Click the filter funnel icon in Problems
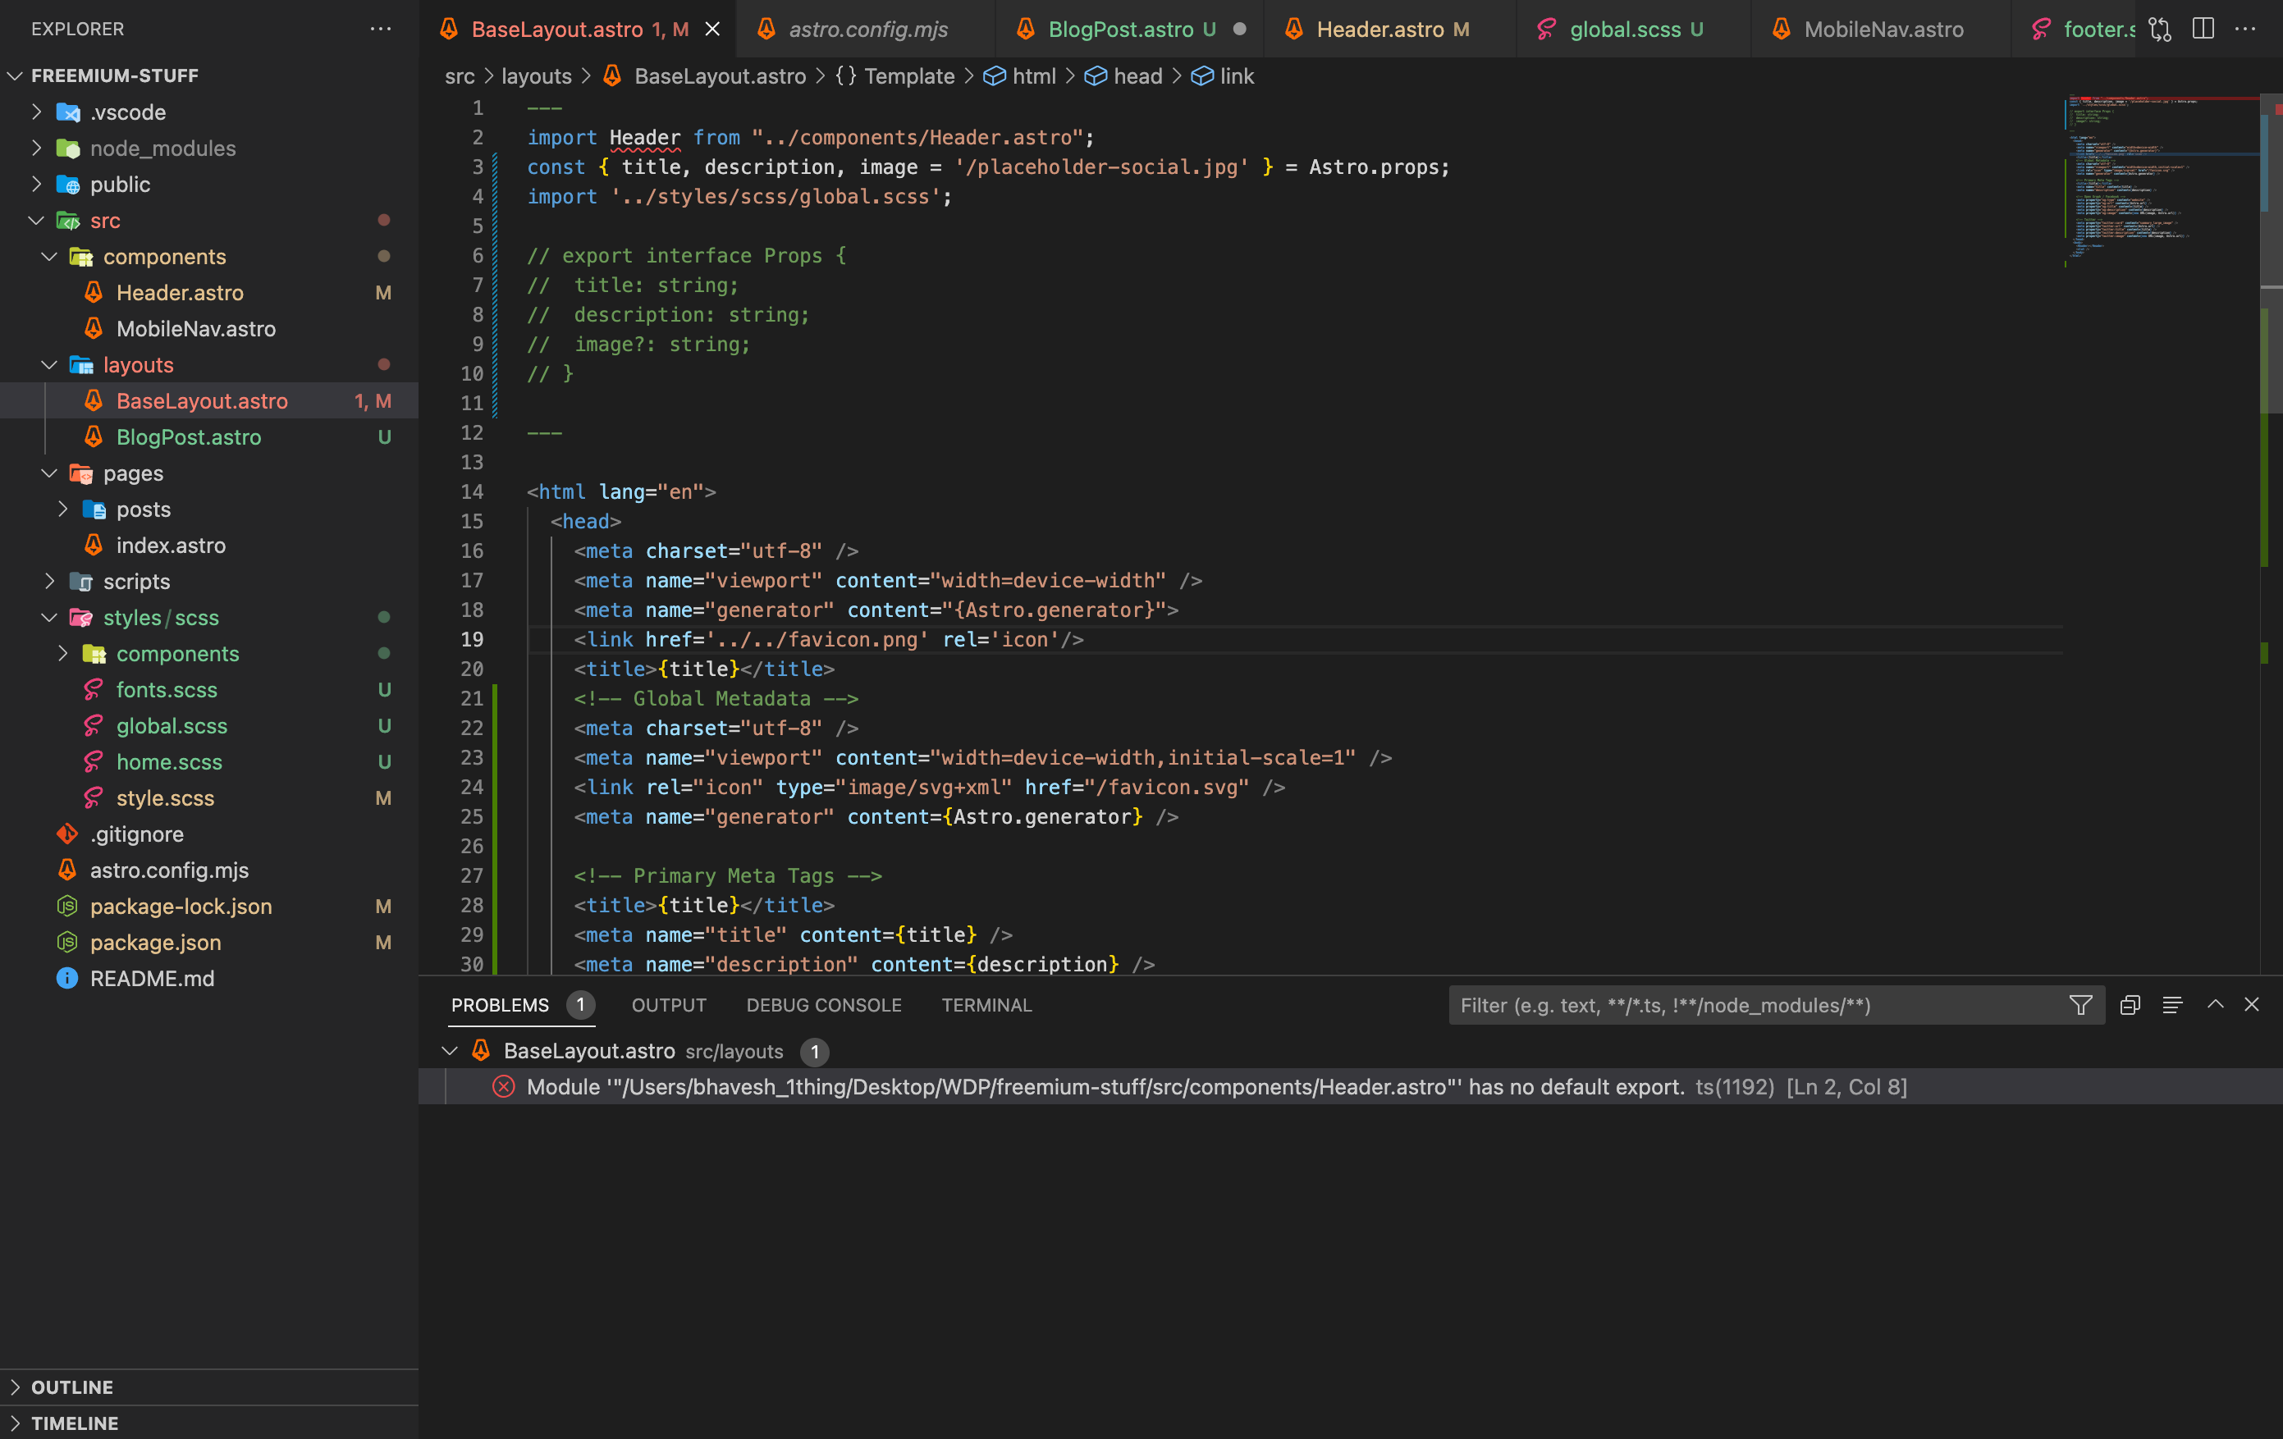 2080,1005
